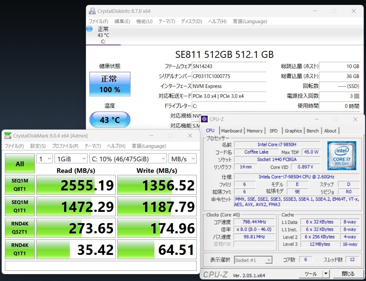Open 言語(Language) menu in CrystalDiskInfo
This screenshot has height=281, width=366.
pyautogui.click(x=250, y=21)
